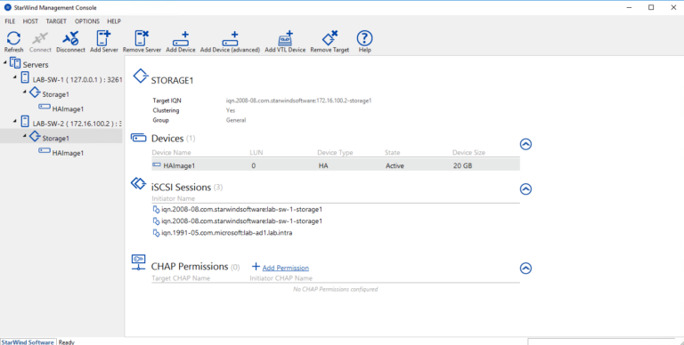This screenshot has width=684, height=345.
Task: Collapse Storage1 arrow under LAB-SW-1
Action: [24, 92]
